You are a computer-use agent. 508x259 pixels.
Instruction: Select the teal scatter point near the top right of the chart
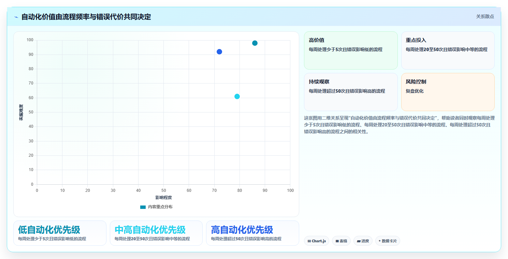255,43
